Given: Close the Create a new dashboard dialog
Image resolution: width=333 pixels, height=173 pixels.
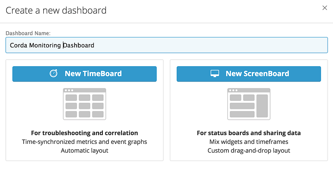Looking at the screenshot, I should [x=325, y=7].
